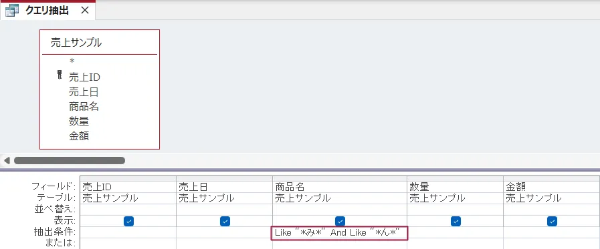The image size is (600, 249).
Task: Click the table cell under 数量
Action: [x=455, y=198]
